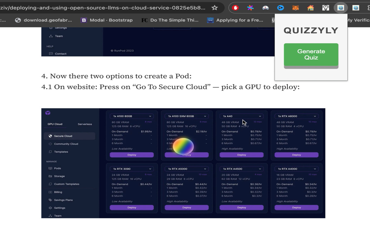The width and height of the screenshot is (370, 231).
Task: Click the browser address bar URL
Action: click(x=103, y=8)
